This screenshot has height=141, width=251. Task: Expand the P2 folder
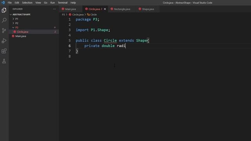click(13, 23)
